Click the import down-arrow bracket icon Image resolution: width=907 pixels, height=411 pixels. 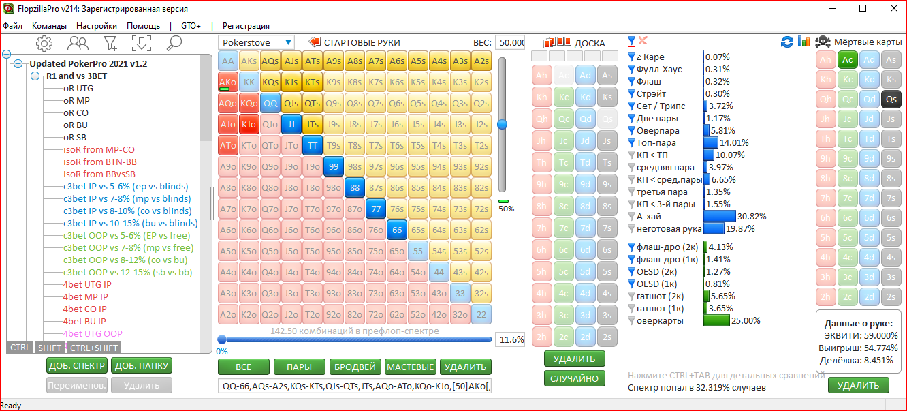tap(142, 44)
